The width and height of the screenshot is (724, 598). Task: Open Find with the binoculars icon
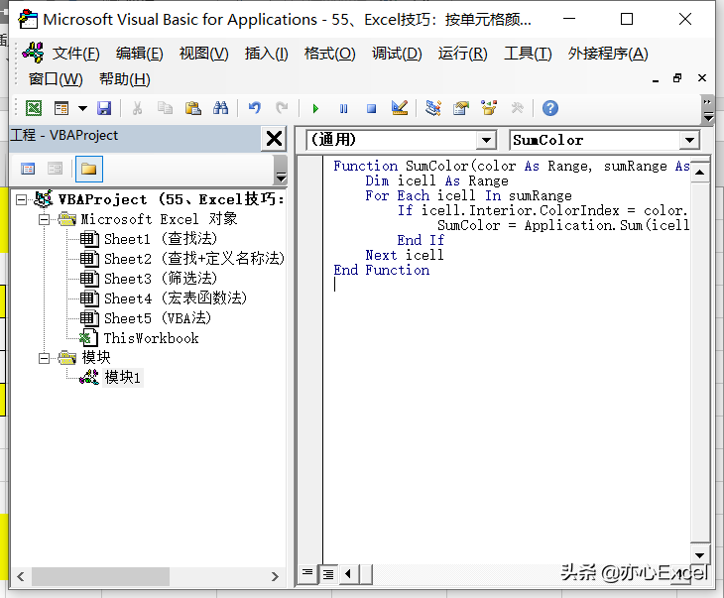click(221, 108)
